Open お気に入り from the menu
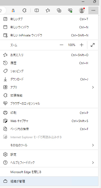Image resolution: width=101 pixels, height=188 pixels. 49,55
